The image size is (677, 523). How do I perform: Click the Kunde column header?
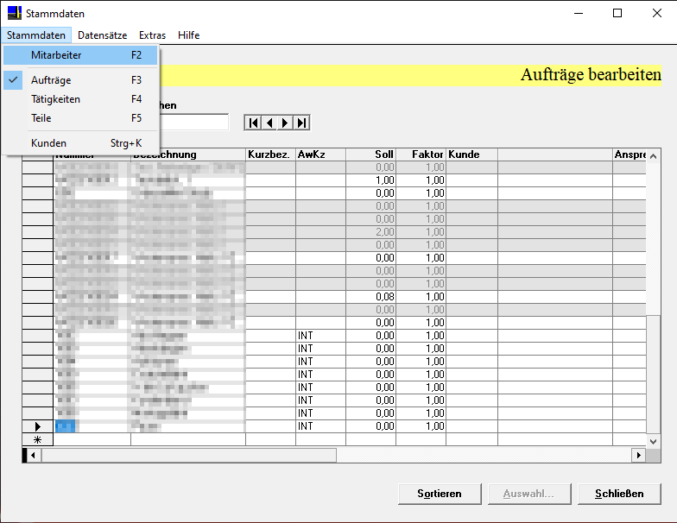[471, 154]
